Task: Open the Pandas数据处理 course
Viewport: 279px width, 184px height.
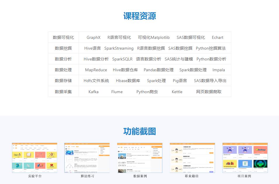Action: tap(159, 70)
